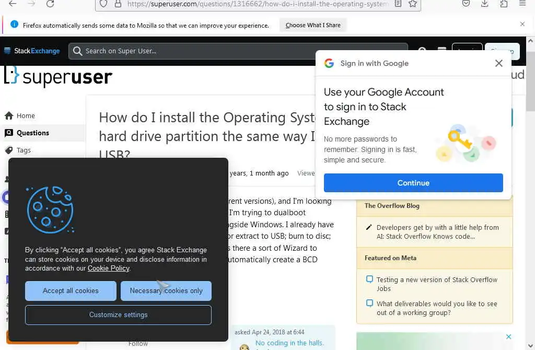The width and height of the screenshot is (535, 350).
Task: Click the search magnifier icon
Action: tap(77, 51)
